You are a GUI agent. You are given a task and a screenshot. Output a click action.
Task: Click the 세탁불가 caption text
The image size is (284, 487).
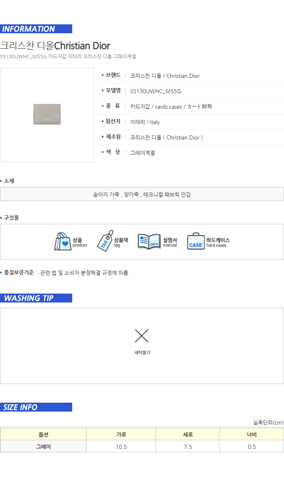(142, 353)
